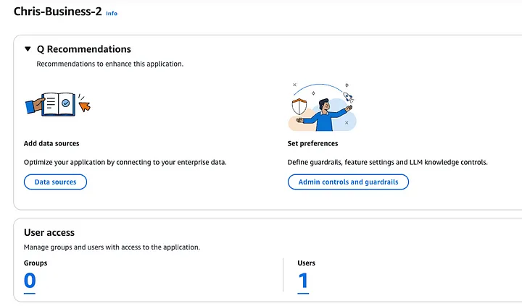The width and height of the screenshot is (522, 306).
Task: Click the User access heading
Action: click(x=49, y=232)
